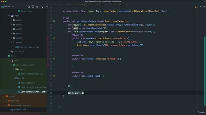
Task: Expand the classes folder
Action: tap(6, 101)
